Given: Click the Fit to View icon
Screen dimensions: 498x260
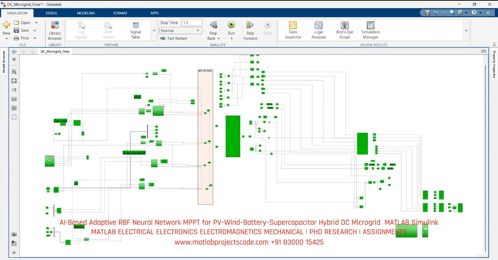Looking at the screenshot, I should click(x=14, y=81).
